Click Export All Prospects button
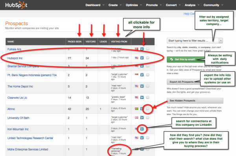 (x=184, y=82)
